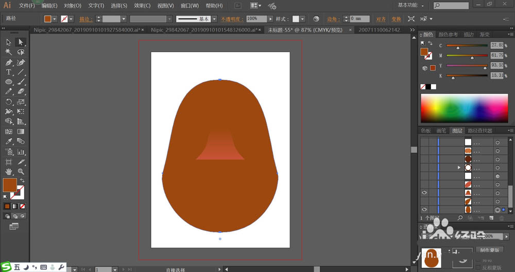Select the Line Segment tool

coord(21,72)
